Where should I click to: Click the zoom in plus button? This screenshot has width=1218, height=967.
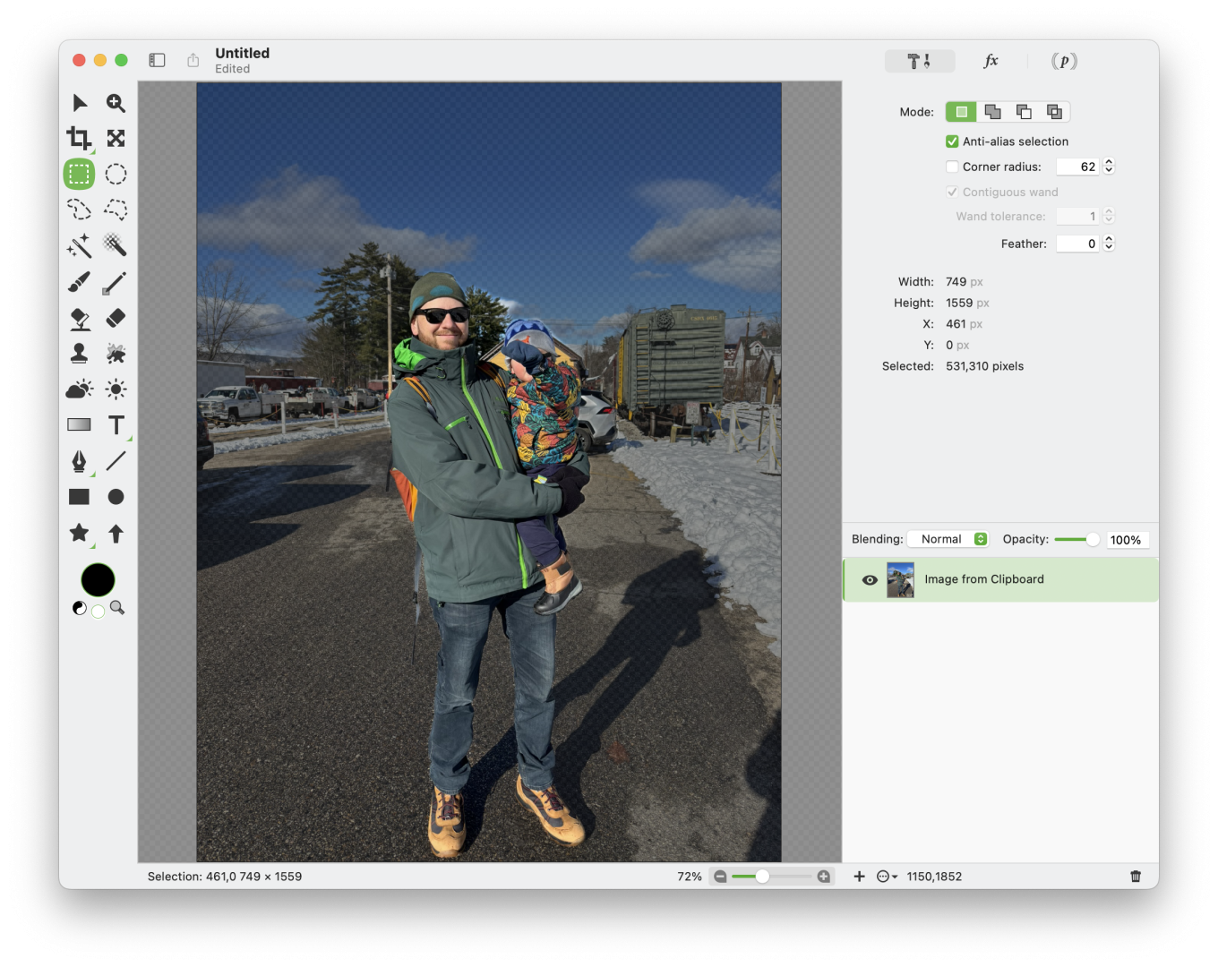[824, 877]
